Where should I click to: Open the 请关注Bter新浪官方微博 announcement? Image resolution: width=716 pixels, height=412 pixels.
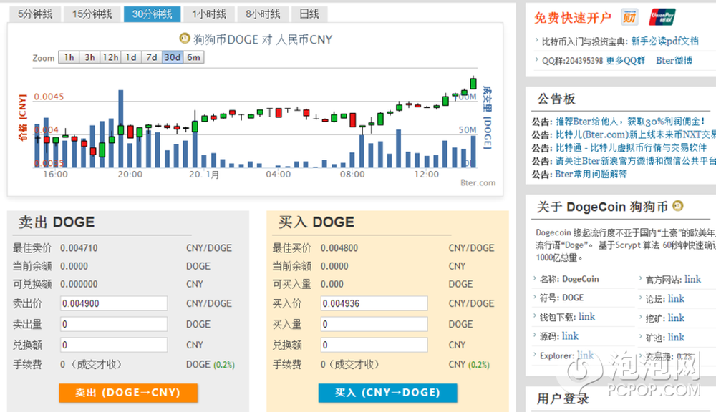click(x=636, y=161)
